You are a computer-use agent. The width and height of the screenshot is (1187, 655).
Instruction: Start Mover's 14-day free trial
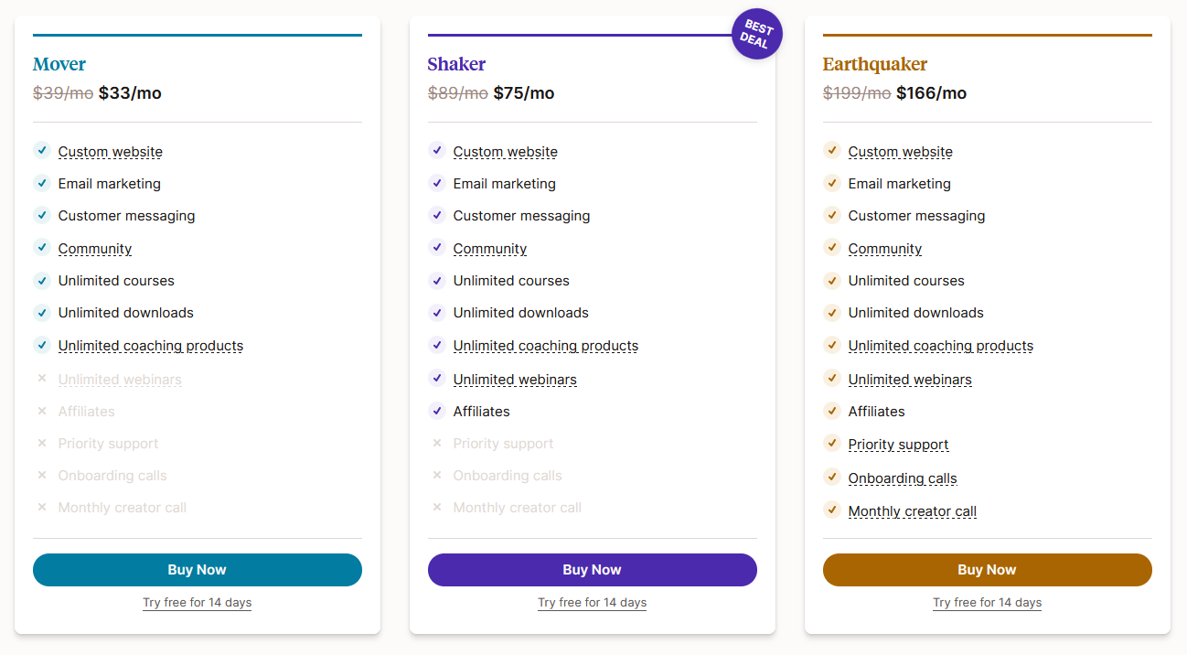point(198,603)
